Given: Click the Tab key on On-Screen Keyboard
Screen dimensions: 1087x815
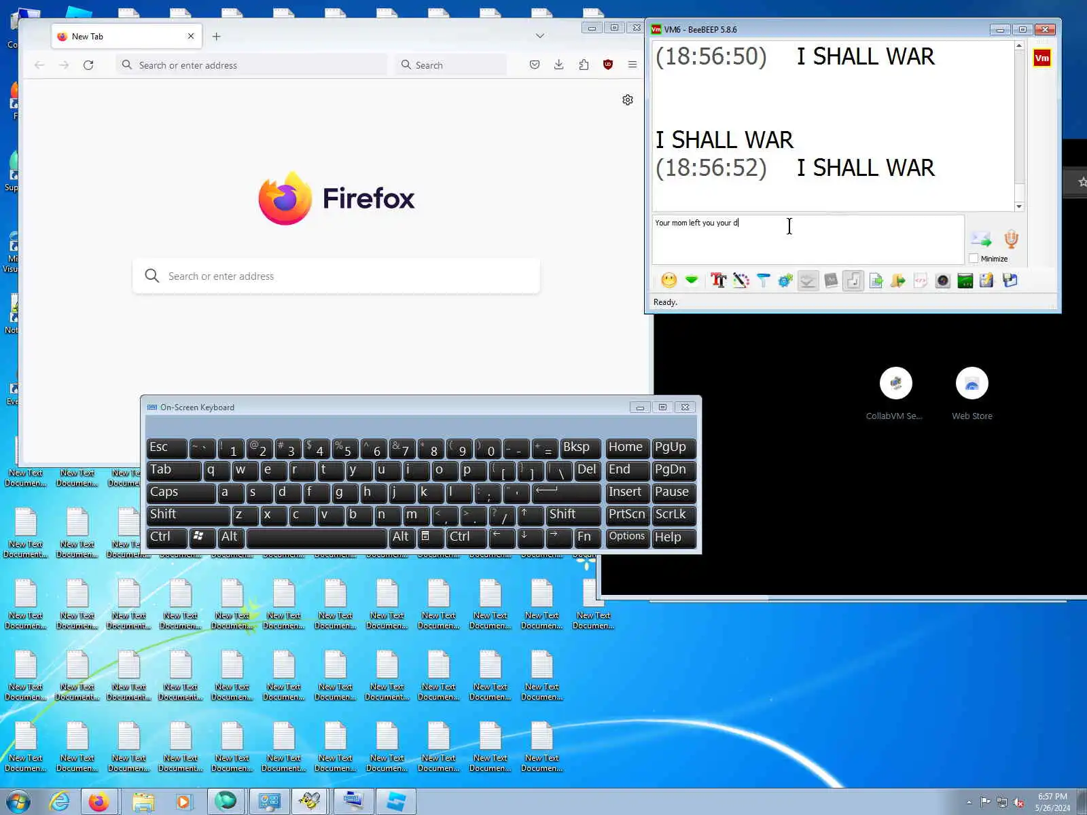Looking at the screenshot, I should tap(174, 470).
